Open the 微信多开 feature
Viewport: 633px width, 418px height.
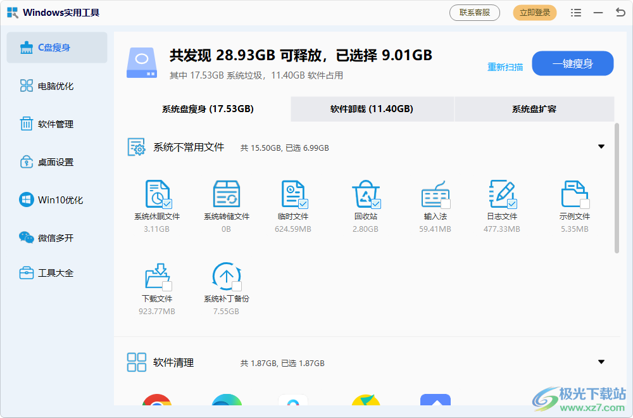click(57, 237)
